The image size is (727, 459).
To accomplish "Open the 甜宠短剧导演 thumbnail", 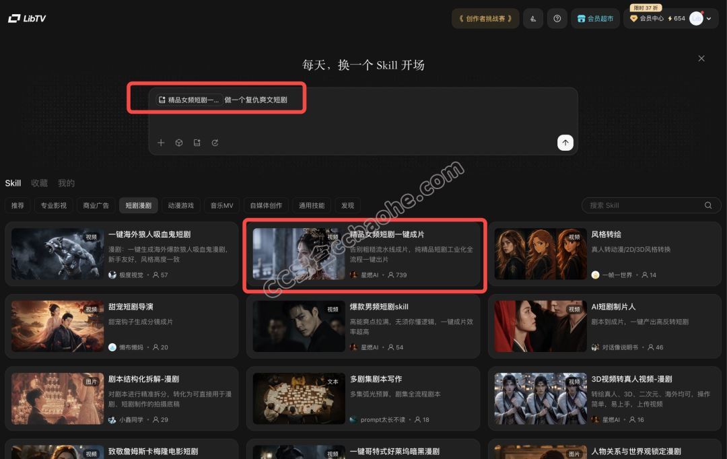I will [x=58, y=326].
